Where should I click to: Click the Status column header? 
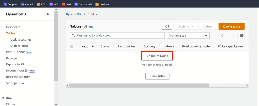[105, 46]
